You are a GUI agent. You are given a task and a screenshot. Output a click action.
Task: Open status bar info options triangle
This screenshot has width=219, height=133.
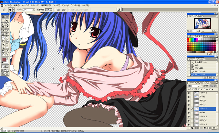pos(42,131)
